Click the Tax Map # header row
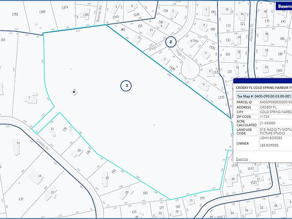The height and width of the screenshot is (219, 292). 264,96
